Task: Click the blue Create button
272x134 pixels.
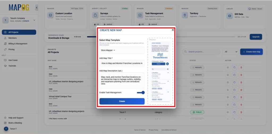Action: pyautogui.click(x=122, y=101)
